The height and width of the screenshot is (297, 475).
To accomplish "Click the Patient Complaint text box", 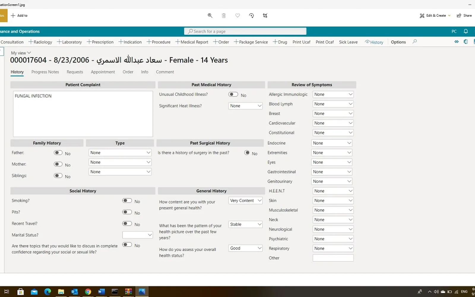I will pyautogui.click(x=83, y=114).
